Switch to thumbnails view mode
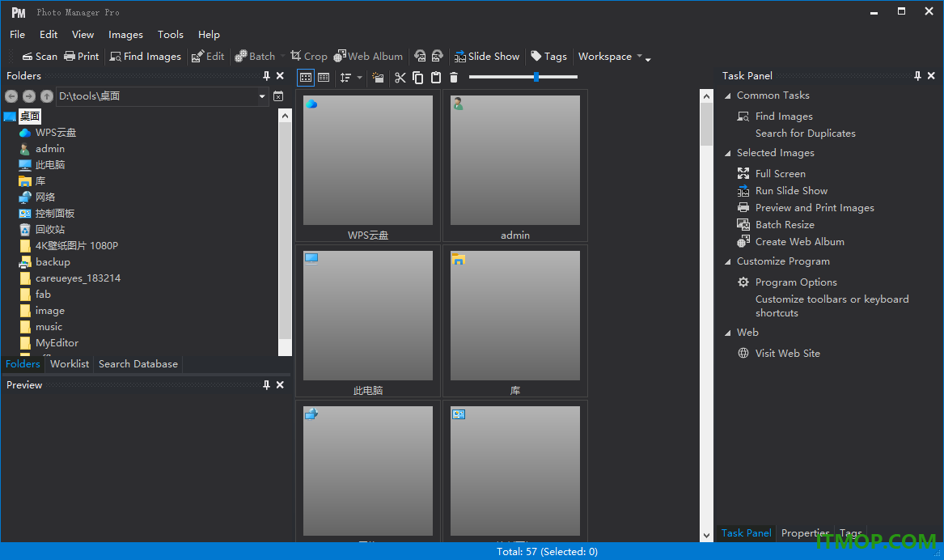 pyautogui.click(x=306, y=77)
